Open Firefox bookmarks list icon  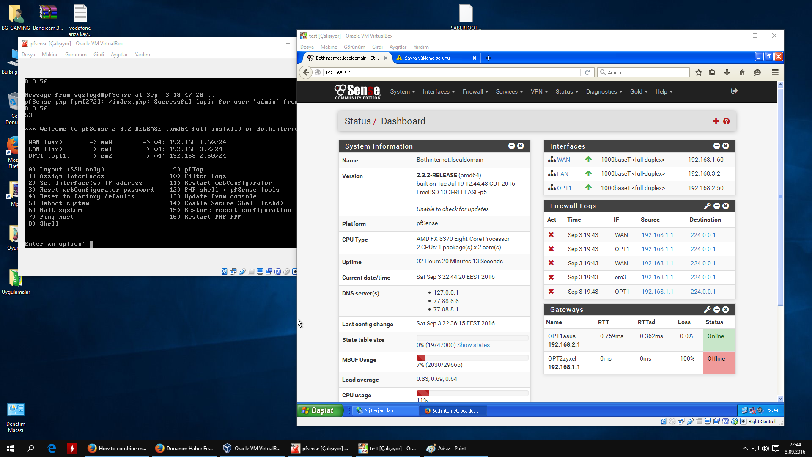tap(712, 72)
